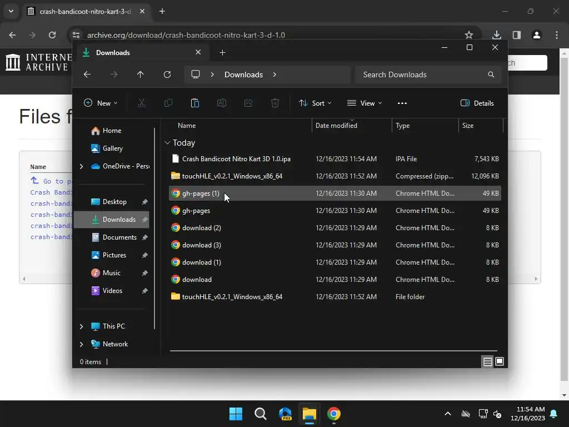Click Chrome address bar URL
569x427 pixels.
coord(186,35)
